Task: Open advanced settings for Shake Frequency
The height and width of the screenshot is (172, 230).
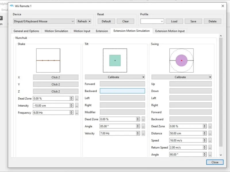Action: [x=77, y=113]
